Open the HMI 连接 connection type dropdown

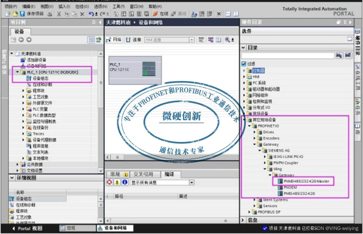point(192,40)
